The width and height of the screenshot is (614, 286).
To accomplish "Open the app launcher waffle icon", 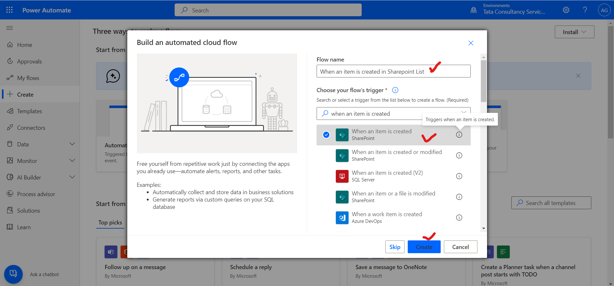I will [10, 10].
